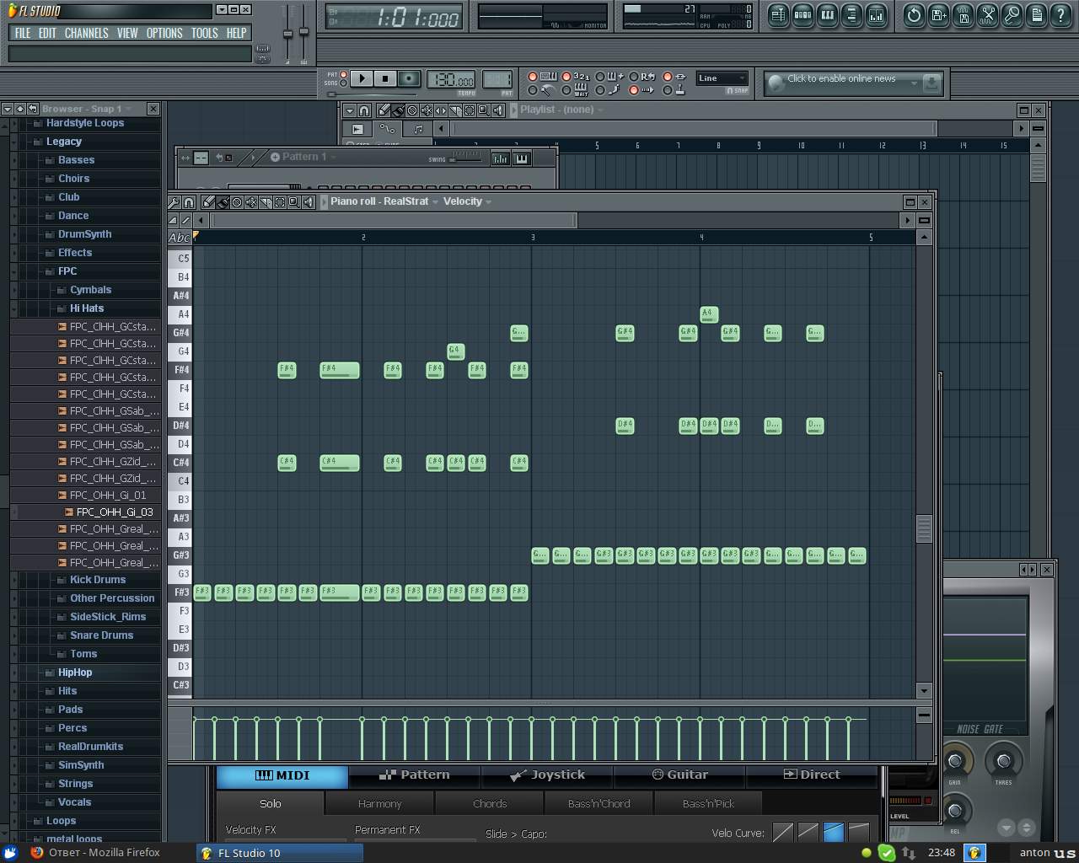
Task: Open the Velocity event dropdown
Action: click(x=467, y=201)
